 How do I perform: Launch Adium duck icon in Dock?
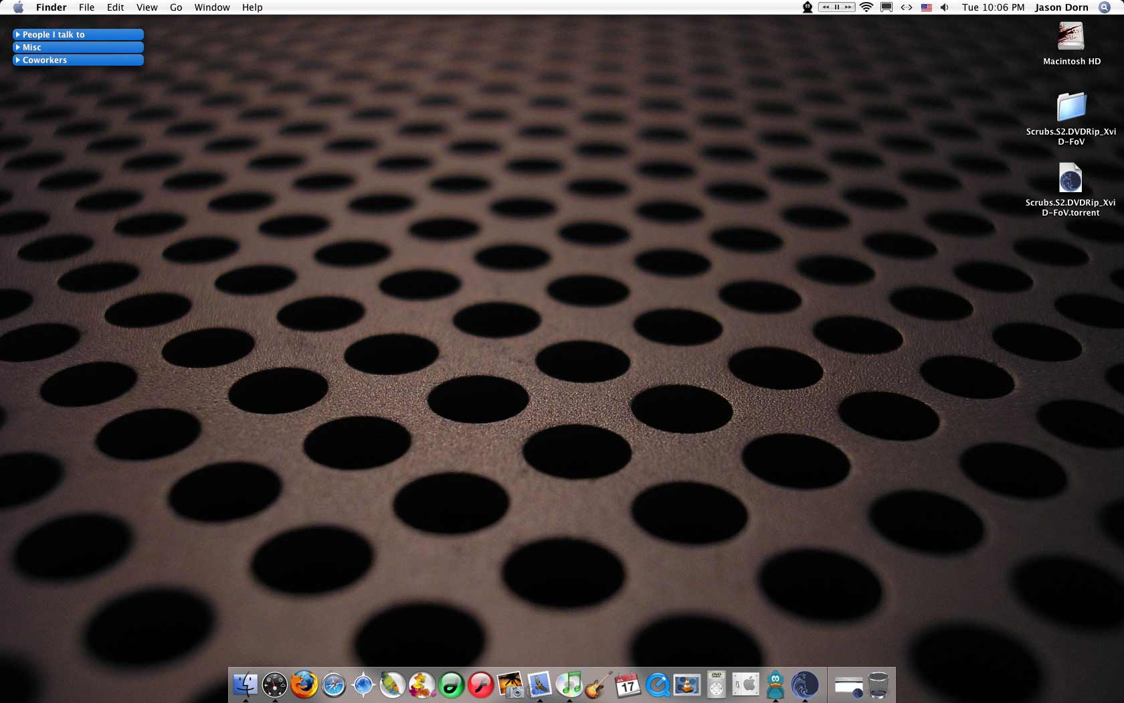coord(775,684)
